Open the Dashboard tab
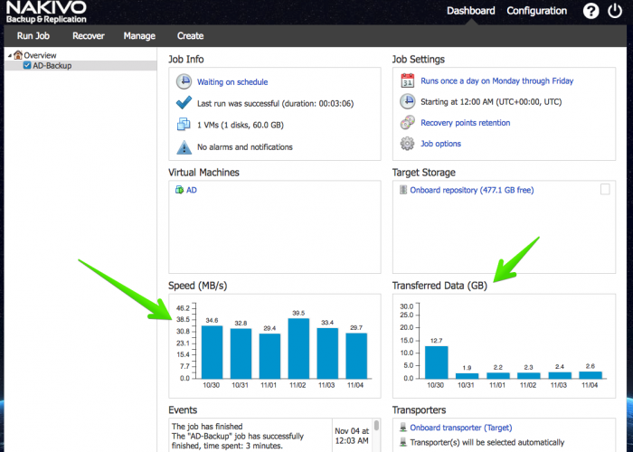 coord(471,11)
